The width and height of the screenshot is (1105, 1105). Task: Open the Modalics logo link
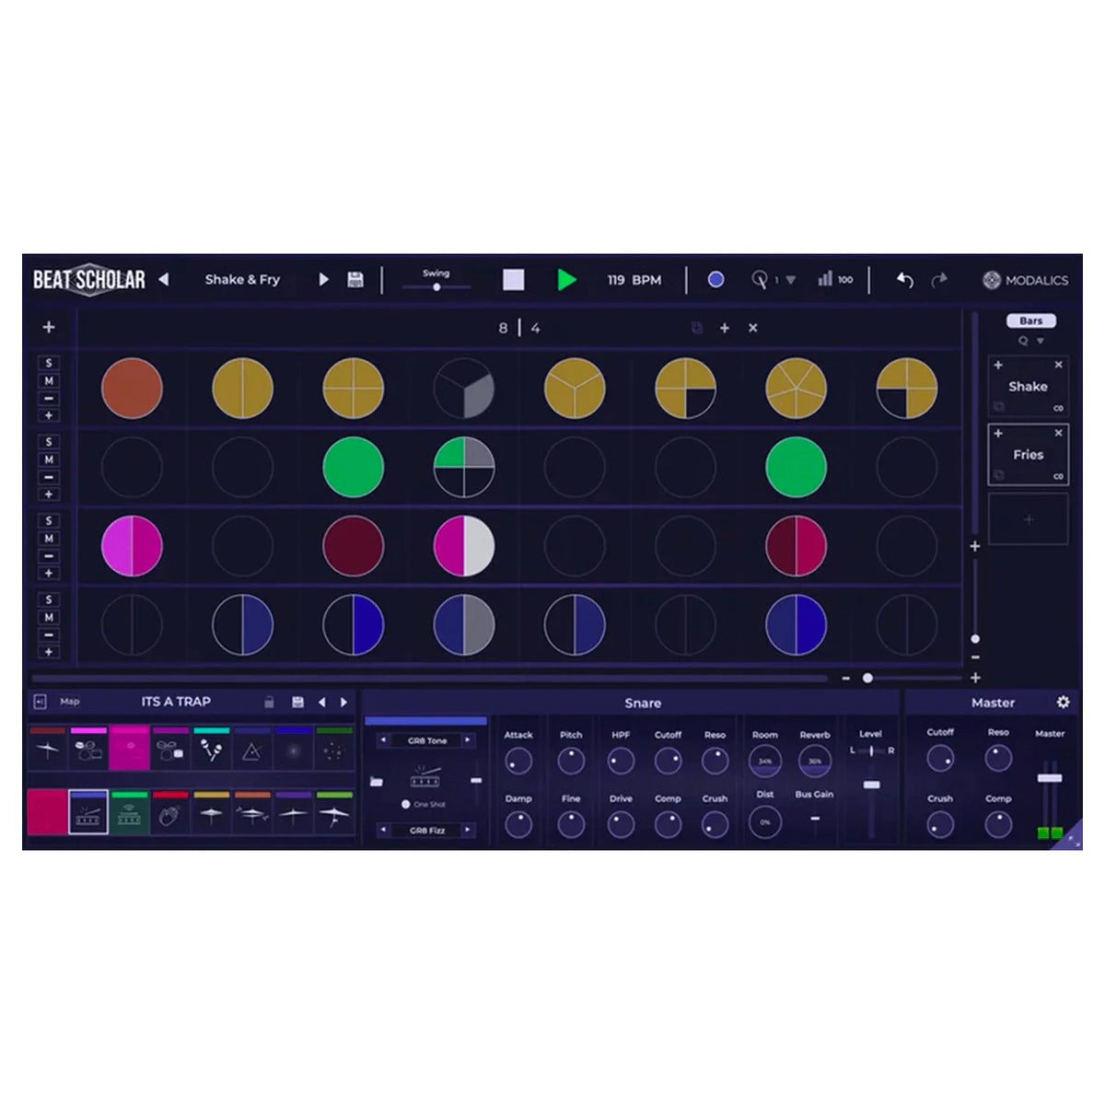[x=1025, y=280]
